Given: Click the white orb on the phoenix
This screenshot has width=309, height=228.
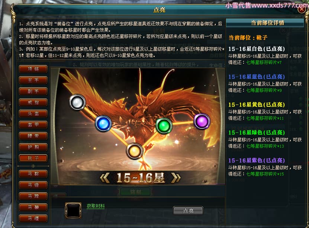Looking at the screenshot, I should 77,102.
